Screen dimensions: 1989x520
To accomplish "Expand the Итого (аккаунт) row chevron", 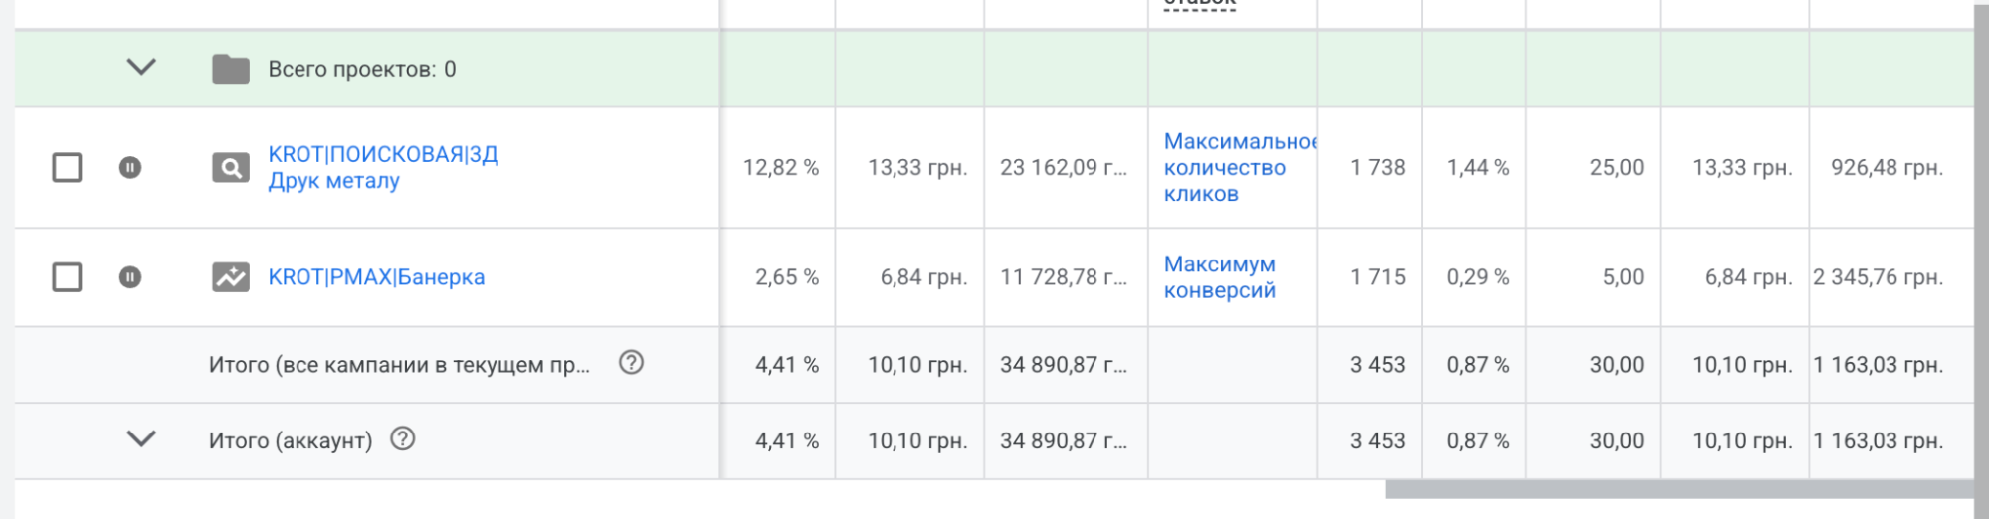I will click(141, 438).
